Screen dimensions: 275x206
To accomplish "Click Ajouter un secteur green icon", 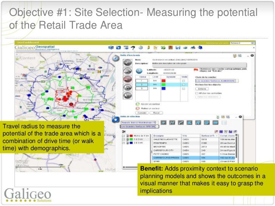I will 137,104.
